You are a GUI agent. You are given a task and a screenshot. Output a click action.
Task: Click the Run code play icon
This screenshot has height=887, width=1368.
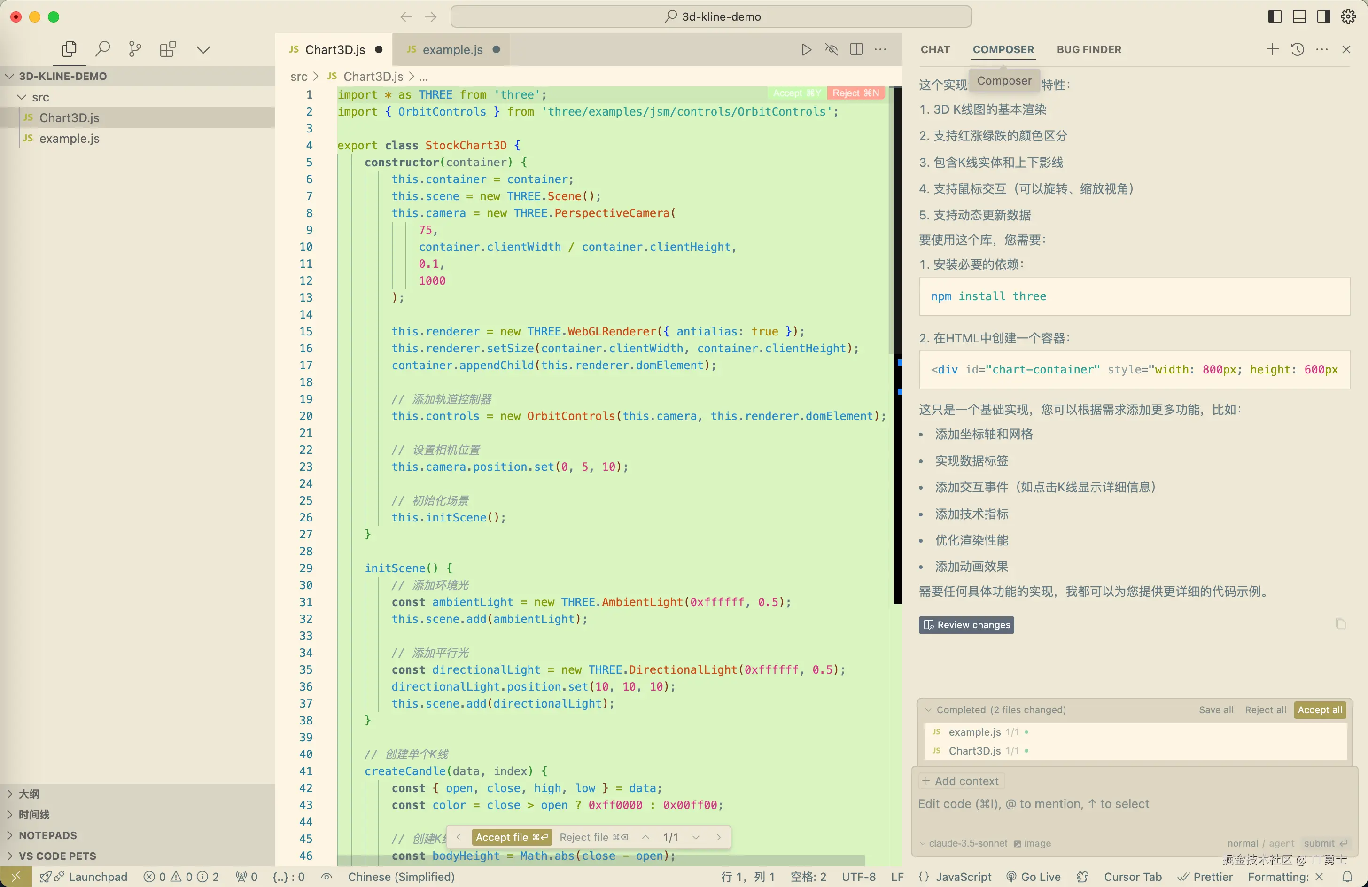(x=807, y=49)
